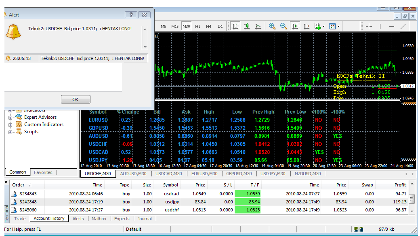Select the H1 timeframe button
Screen dimensions: 420x236
197,27
